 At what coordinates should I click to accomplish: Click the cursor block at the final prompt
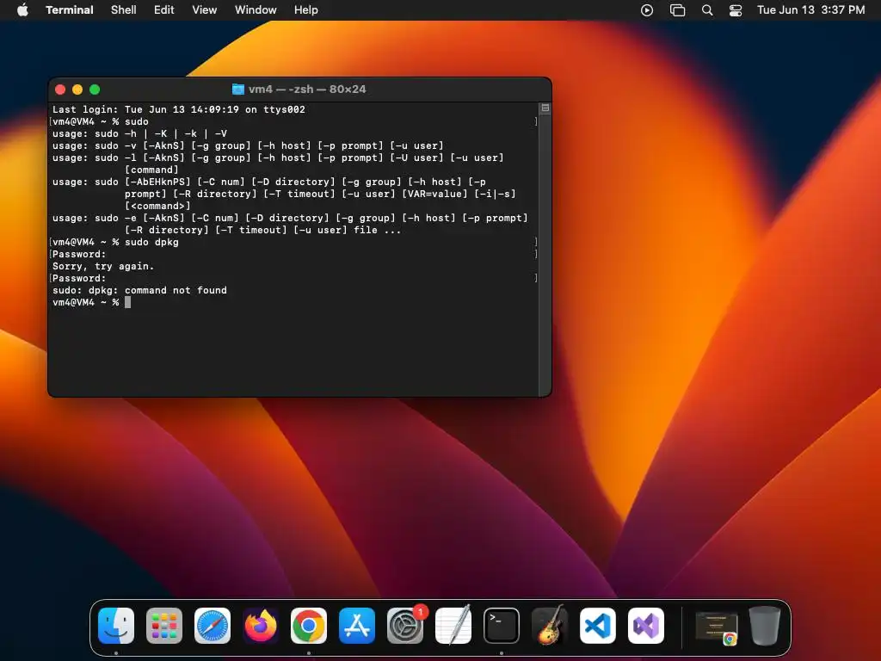coord(127,302)
